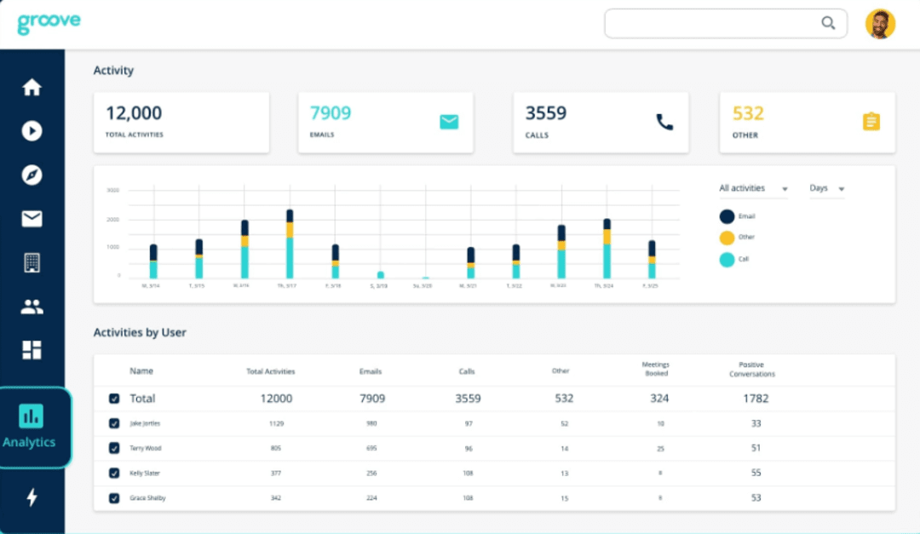Click the Activities by User heading
Screen dimensions: 920x534
point(139,332)
